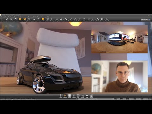Toggle the Headlight
Screen dimensions: 152x114
57,20
